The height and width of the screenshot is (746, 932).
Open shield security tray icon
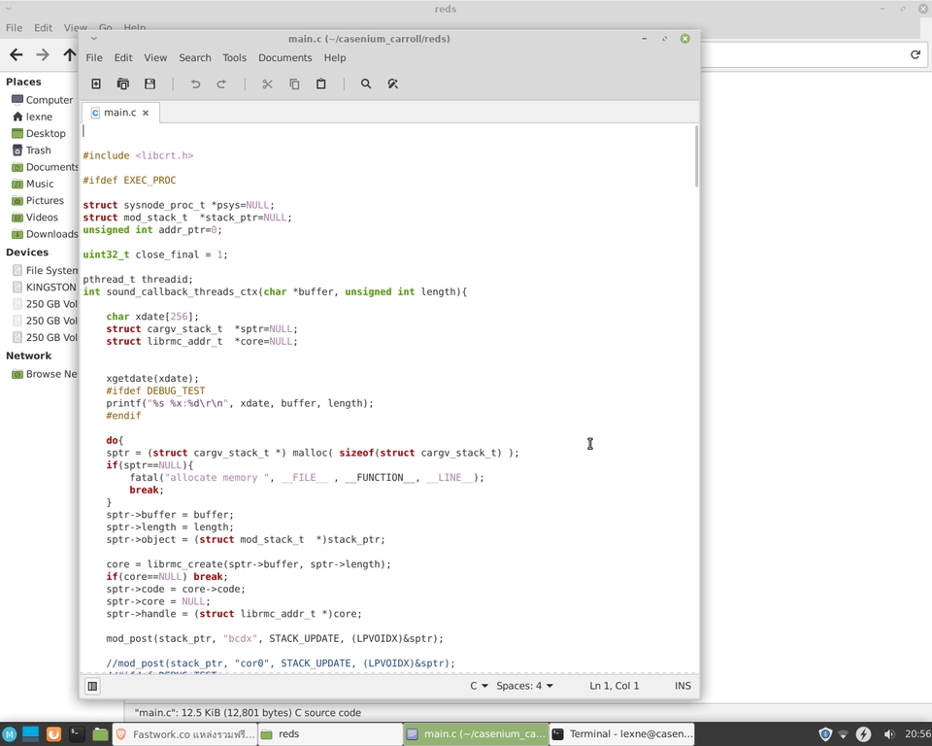[825, 734]
